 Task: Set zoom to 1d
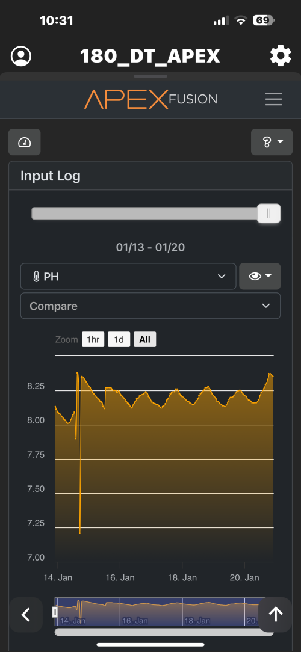tap(119, 339)
